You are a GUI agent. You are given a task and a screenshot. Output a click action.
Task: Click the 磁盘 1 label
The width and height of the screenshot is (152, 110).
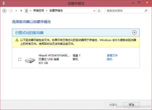point(77,56)
